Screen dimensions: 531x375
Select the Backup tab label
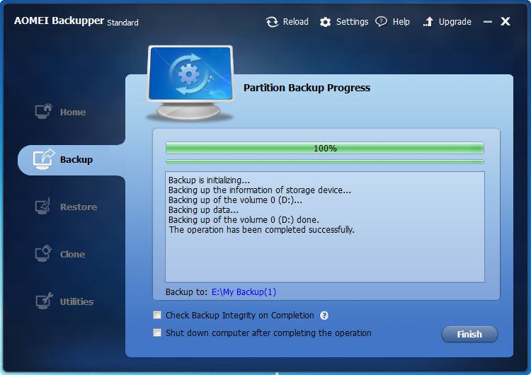76,159
